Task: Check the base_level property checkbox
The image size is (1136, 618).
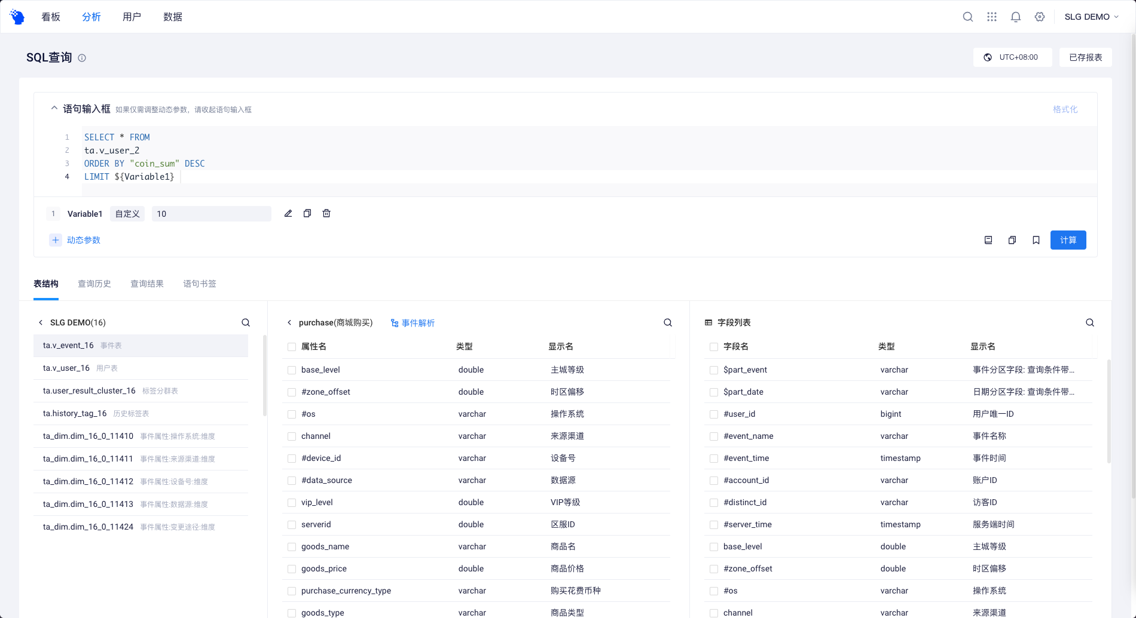Action: pos(292,370)
